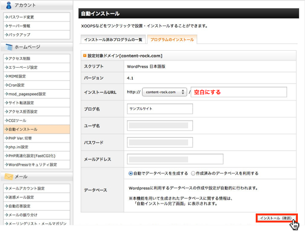Click the arrow icon beside パスワード変更
305x231 pixels.
tap(6, 17)
